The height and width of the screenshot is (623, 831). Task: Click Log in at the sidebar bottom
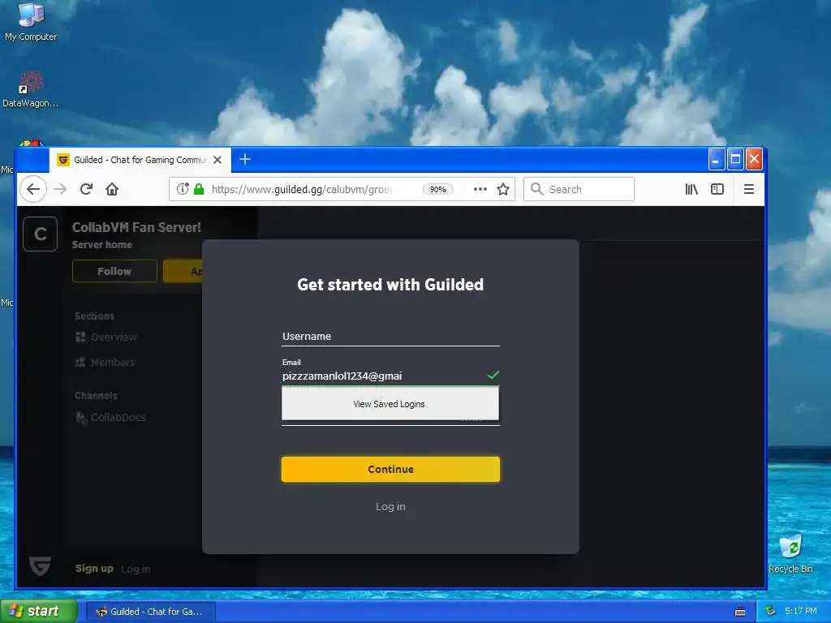136,569
